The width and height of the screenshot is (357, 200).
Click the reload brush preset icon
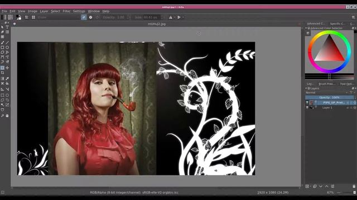[97, 17]
